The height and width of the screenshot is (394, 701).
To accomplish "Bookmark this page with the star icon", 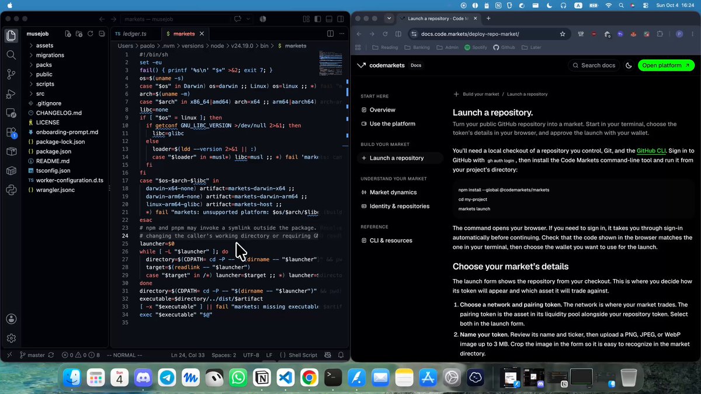I will coord(562,34).
